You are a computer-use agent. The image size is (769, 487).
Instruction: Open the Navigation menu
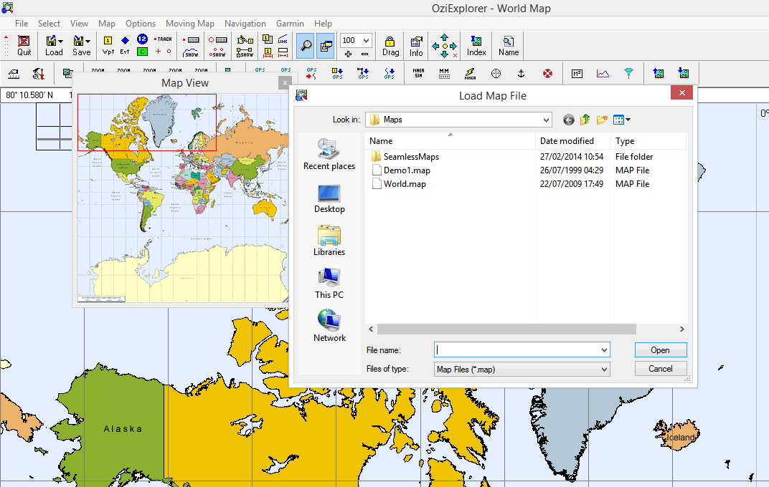point(245,24)
